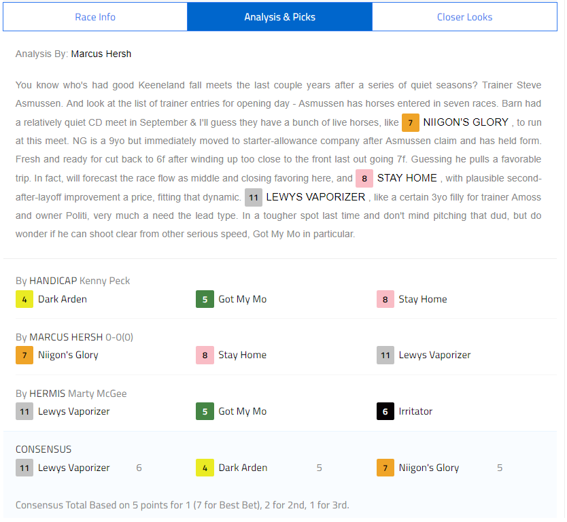Click the black 6 badge beside Irritator
Screen dimensions: 567x522
(x=385, y=411)
